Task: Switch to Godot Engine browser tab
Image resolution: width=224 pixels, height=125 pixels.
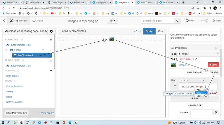Action: 57,2
